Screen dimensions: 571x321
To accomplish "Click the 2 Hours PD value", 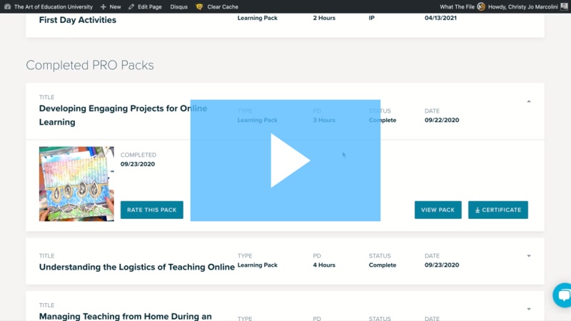I will coord(324,18).
